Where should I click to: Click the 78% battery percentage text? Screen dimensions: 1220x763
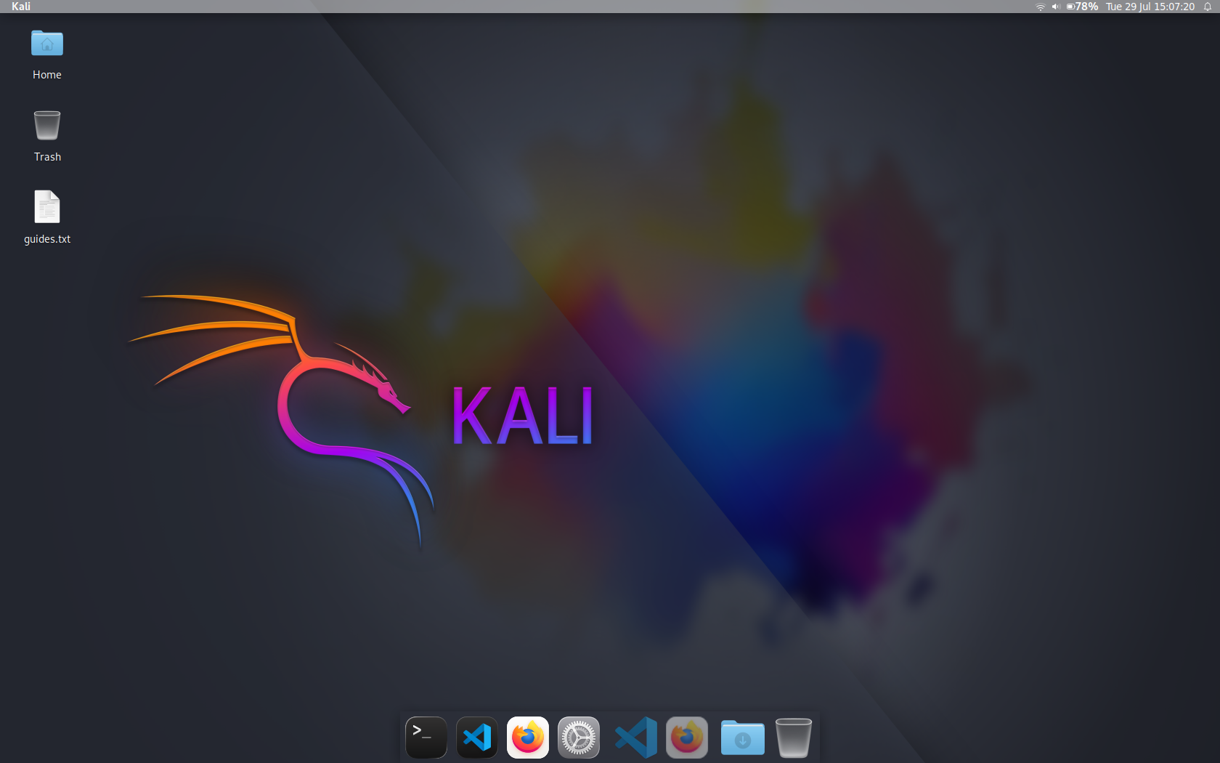(1087, 7)
